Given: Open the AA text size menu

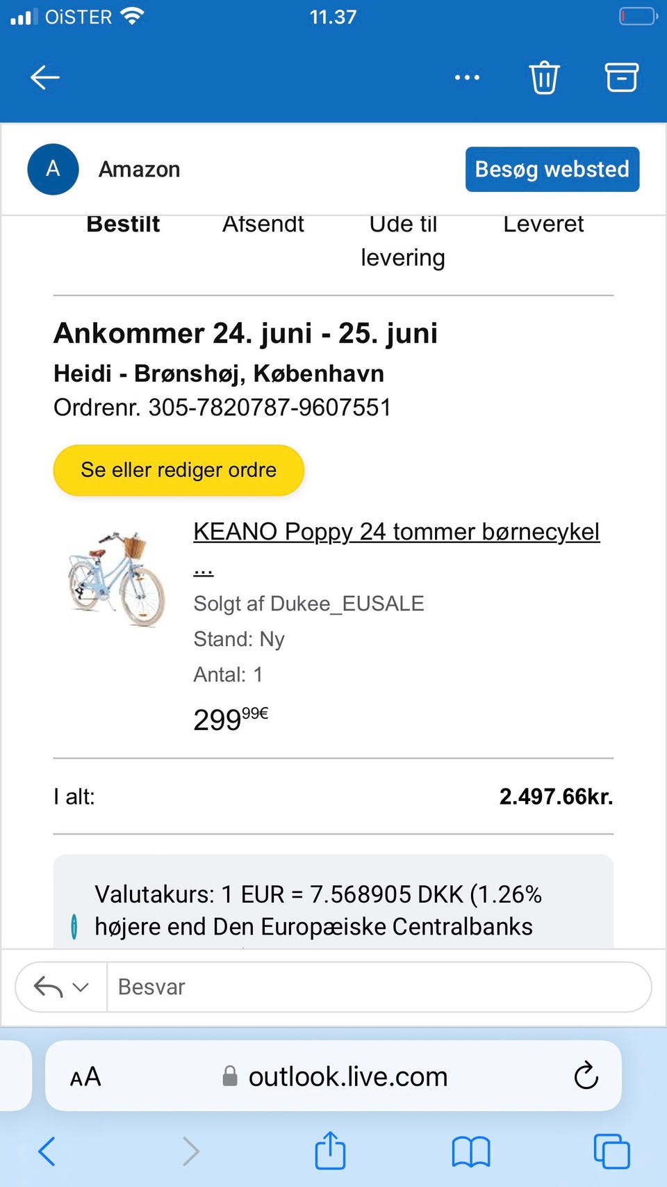Looking at the screenshot, I should [85, 1076].
